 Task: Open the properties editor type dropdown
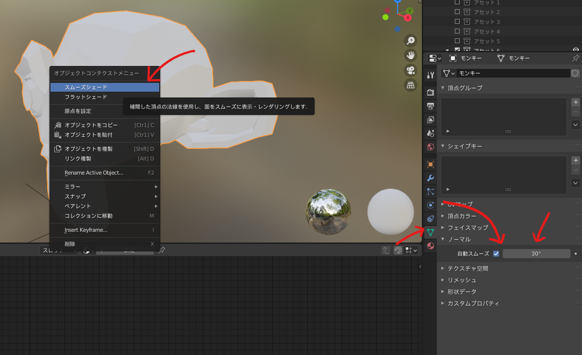click(x=434, y=58)
